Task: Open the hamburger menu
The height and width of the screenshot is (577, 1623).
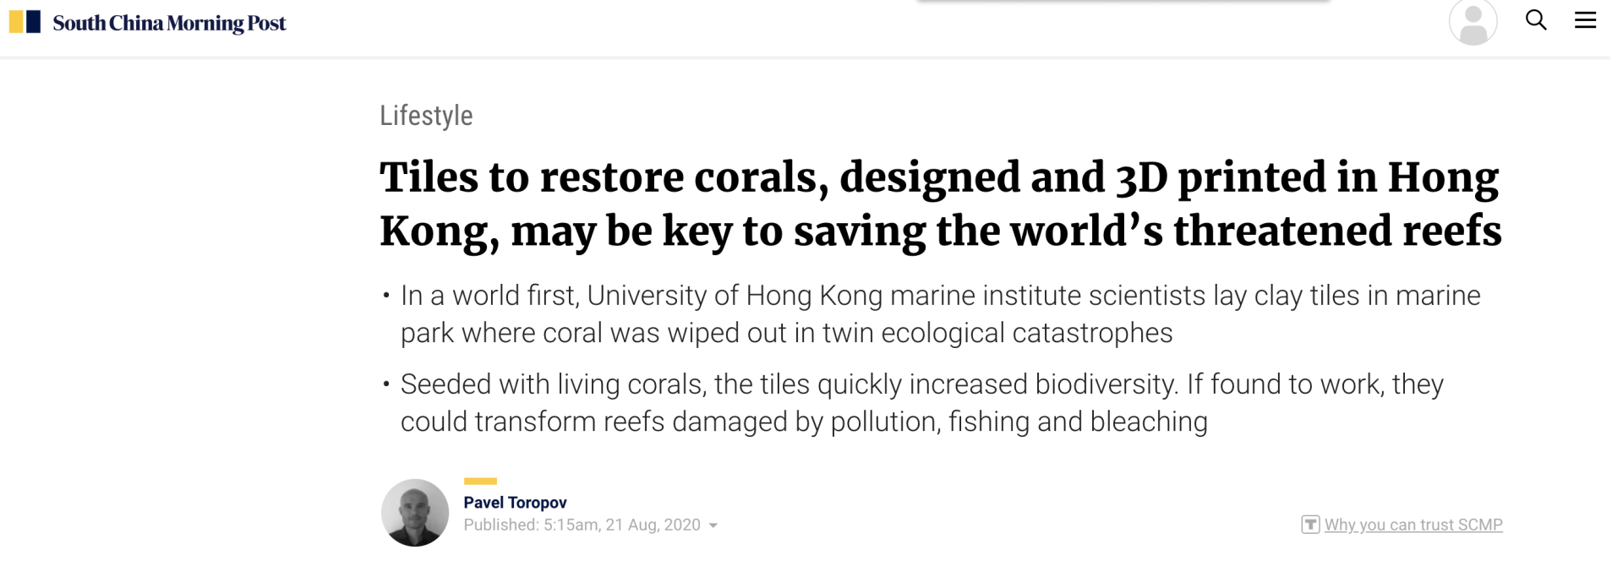Action: (x=1585, y=20)
